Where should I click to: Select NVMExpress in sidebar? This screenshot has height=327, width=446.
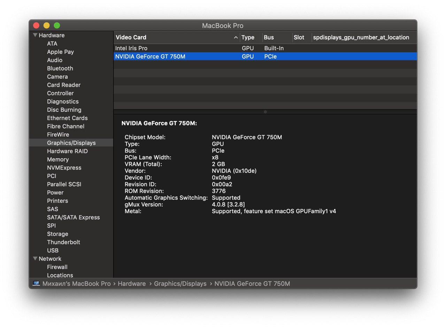[x=64, y=168]
